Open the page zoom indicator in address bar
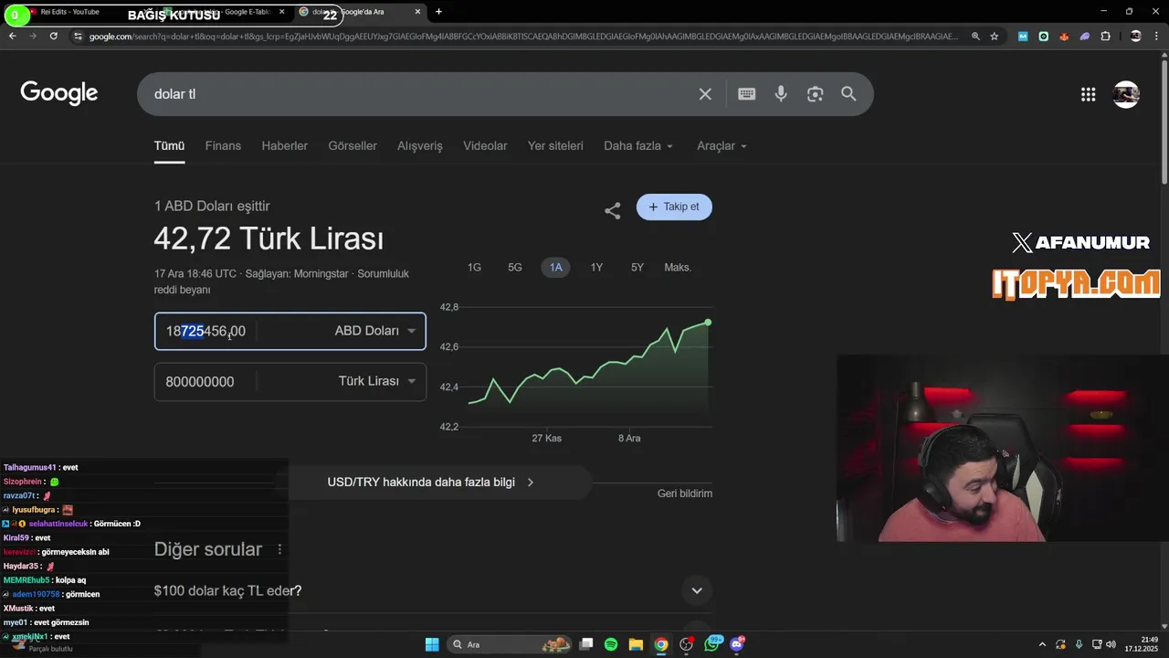Viewport: 1169px width, 658px height. (x=975, y=36)
